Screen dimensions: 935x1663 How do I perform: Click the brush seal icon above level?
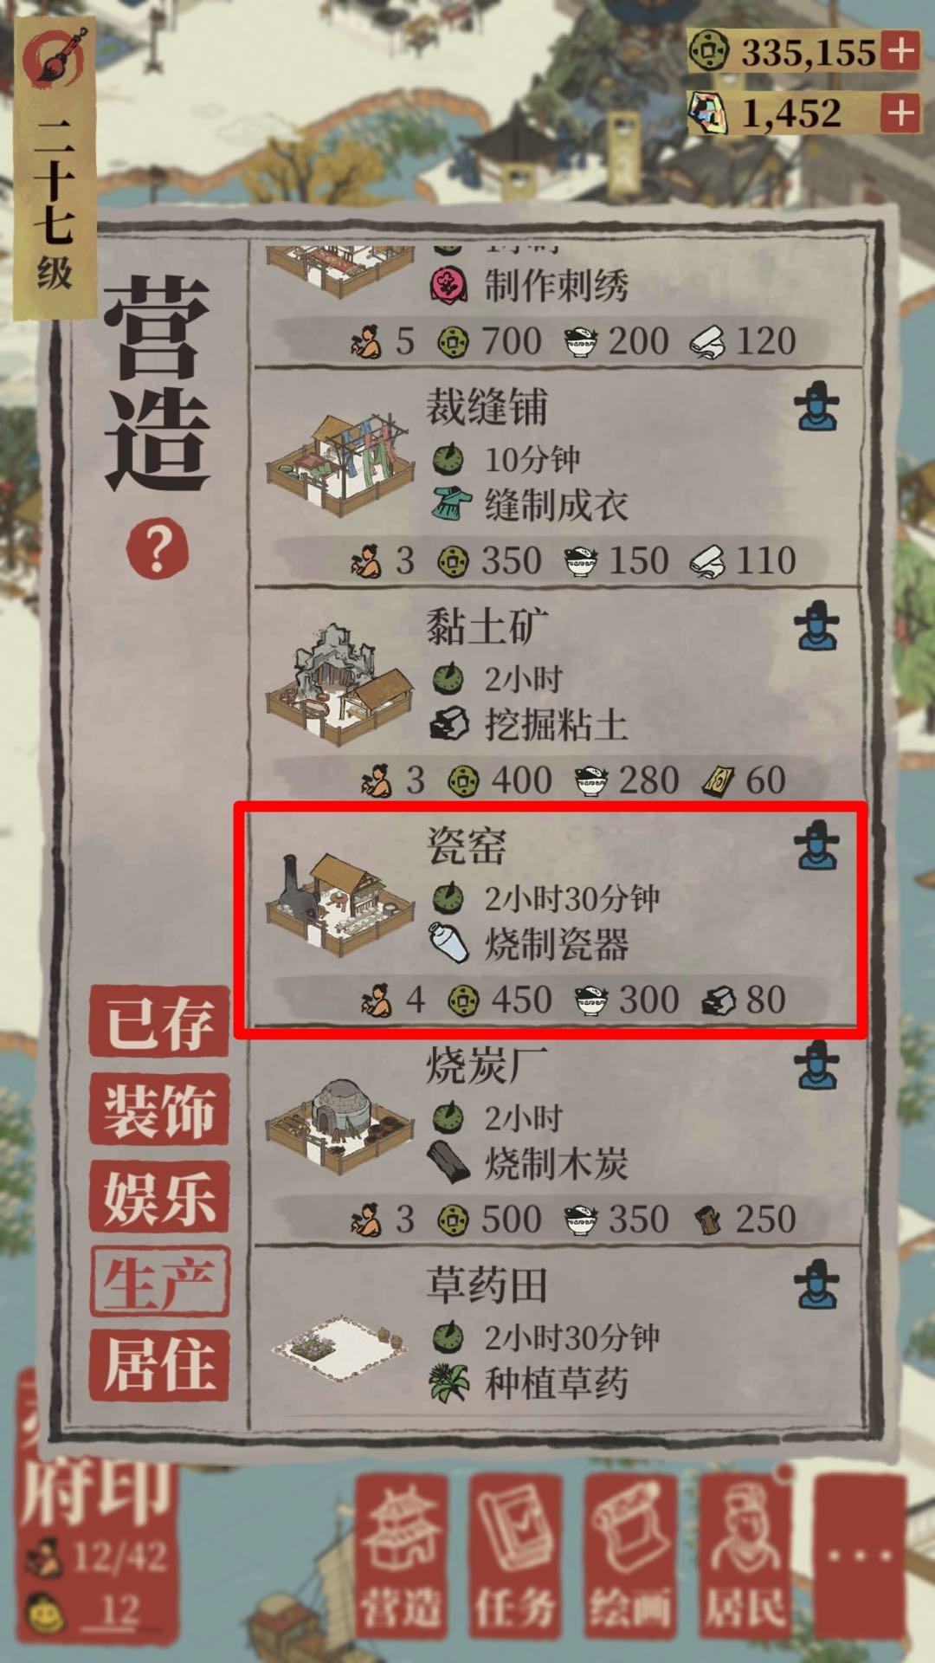tap(55, 57)
